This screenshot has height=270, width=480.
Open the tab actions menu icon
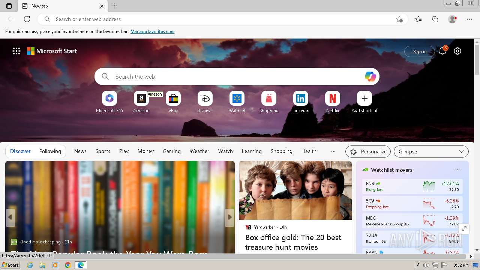pos(9,6)
